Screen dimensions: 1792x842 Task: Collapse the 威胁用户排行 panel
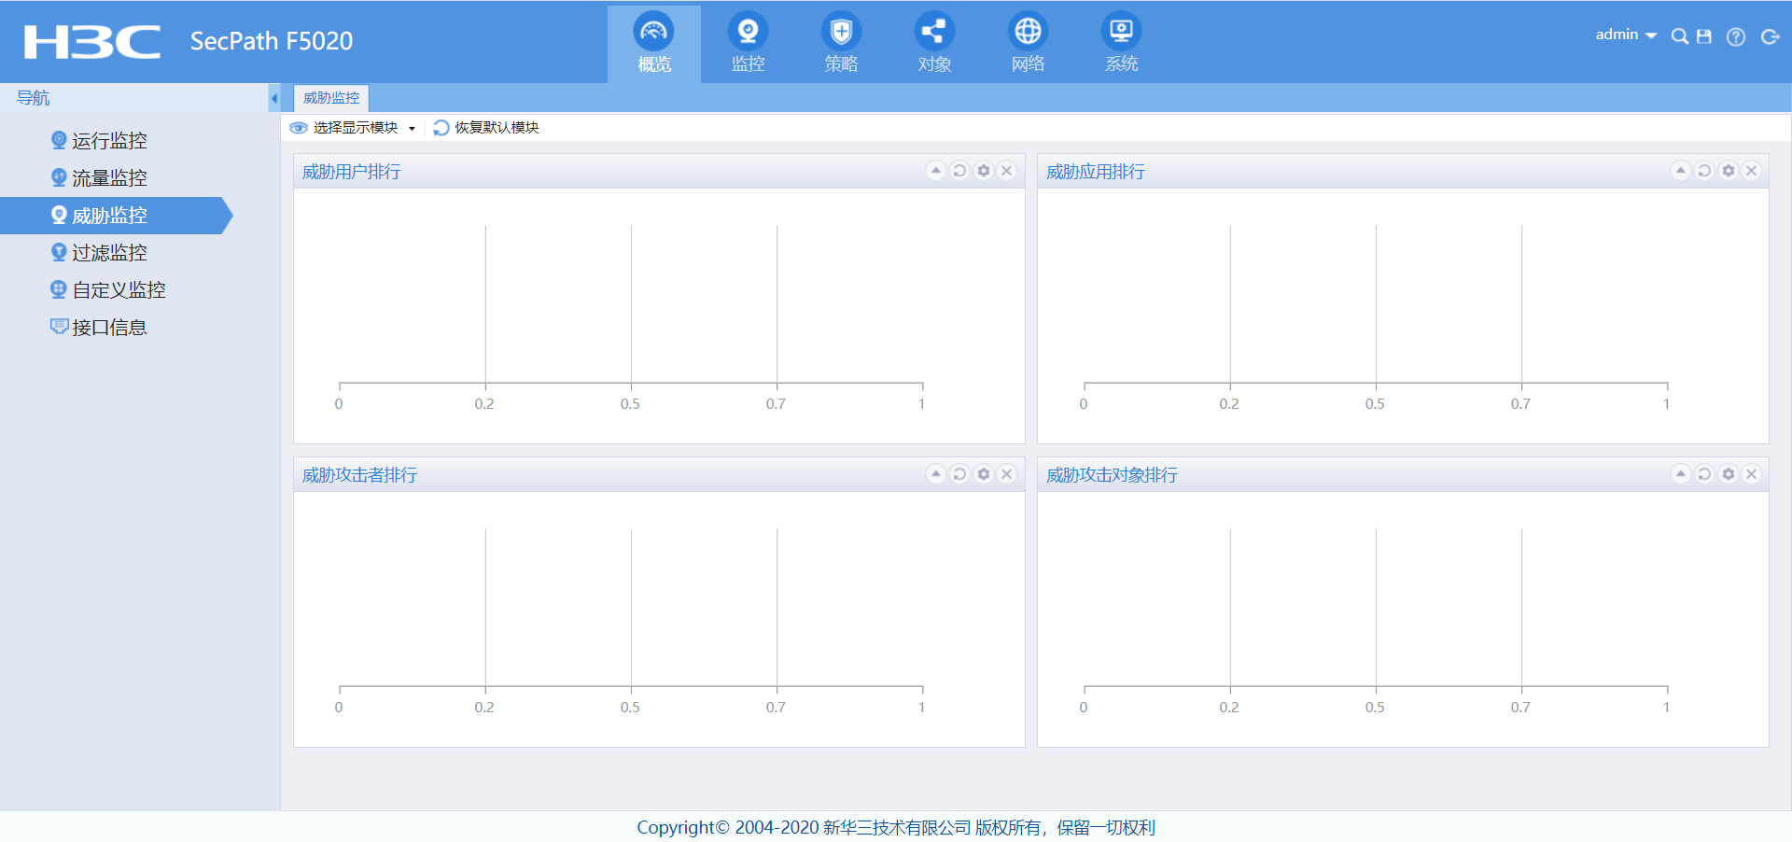(936, 171)
